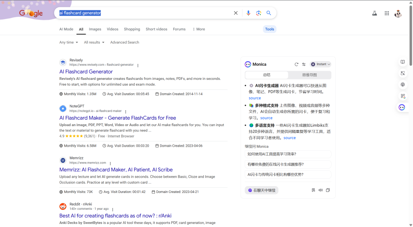Click Monthly Visits: 6.58M for NoteGPT
413x227 pixels.
(x=78, y=146)
